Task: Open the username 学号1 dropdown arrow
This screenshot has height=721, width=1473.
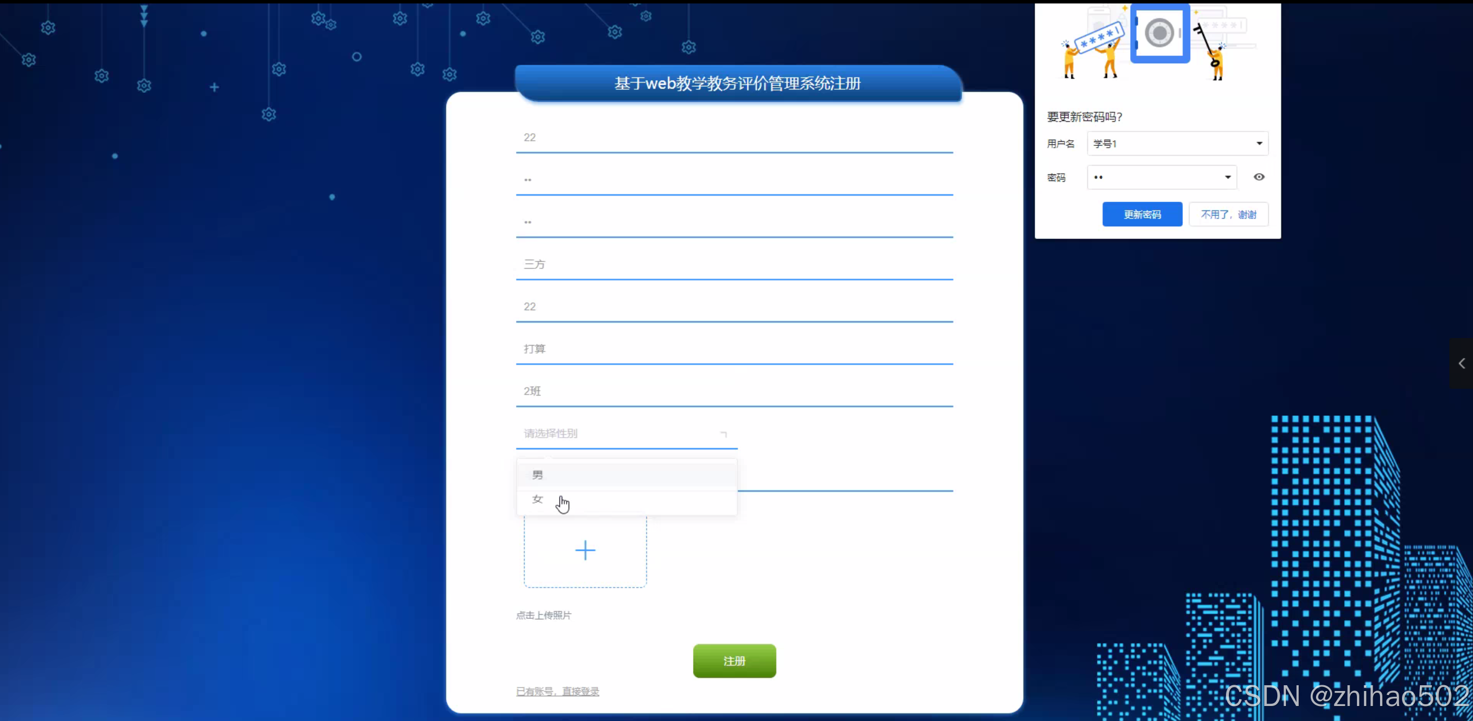Action: click(x=1259, y=144)
